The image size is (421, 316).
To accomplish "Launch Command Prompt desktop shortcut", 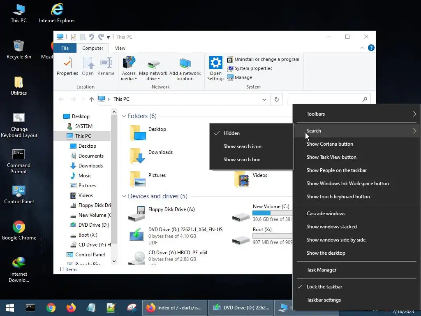I will click(x=19, y=161).
